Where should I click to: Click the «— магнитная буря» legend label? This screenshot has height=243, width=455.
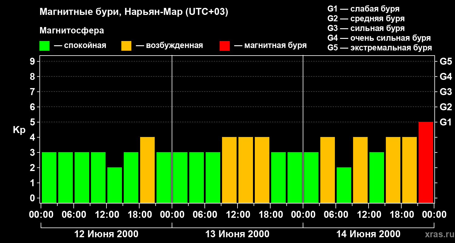click(x=270, y=46)
